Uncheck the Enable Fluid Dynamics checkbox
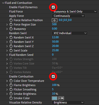Viewport: 99px width, 105px height. point(53,7)
